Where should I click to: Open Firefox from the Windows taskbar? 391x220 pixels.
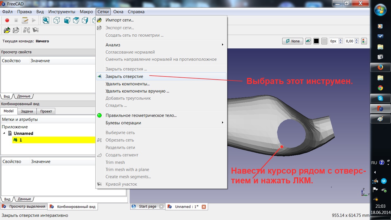point(380,67)
